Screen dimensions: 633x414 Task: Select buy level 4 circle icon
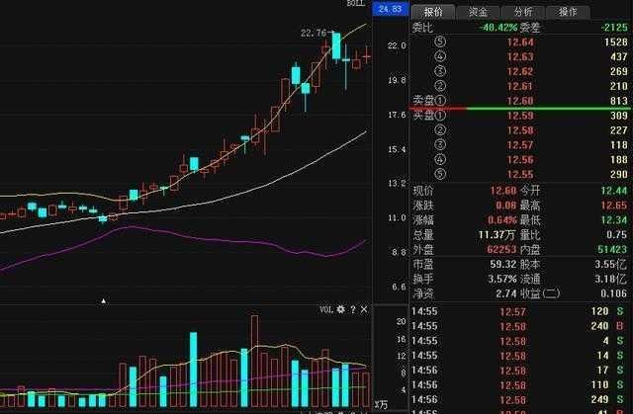click(x=440, y=160)
